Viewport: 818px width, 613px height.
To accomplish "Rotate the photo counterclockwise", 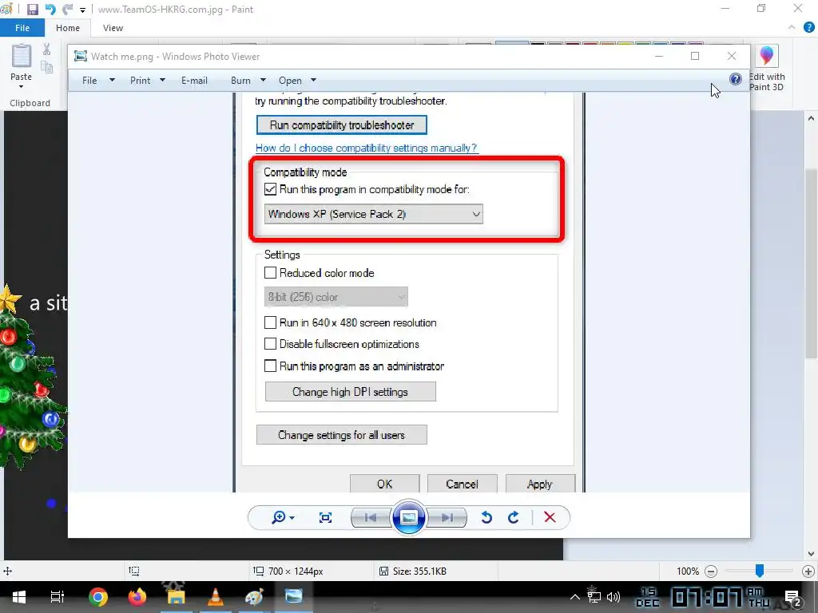I will pos(486,517).
